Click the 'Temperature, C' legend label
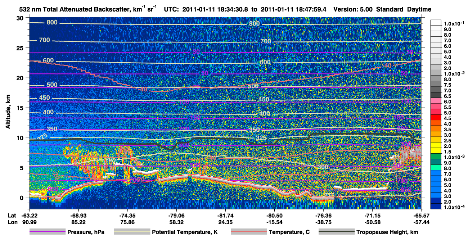 tap(289, 232)
